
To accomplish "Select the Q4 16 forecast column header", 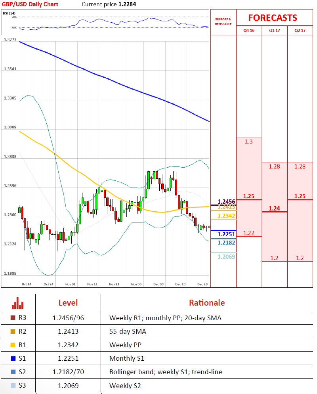I will 249,31.
